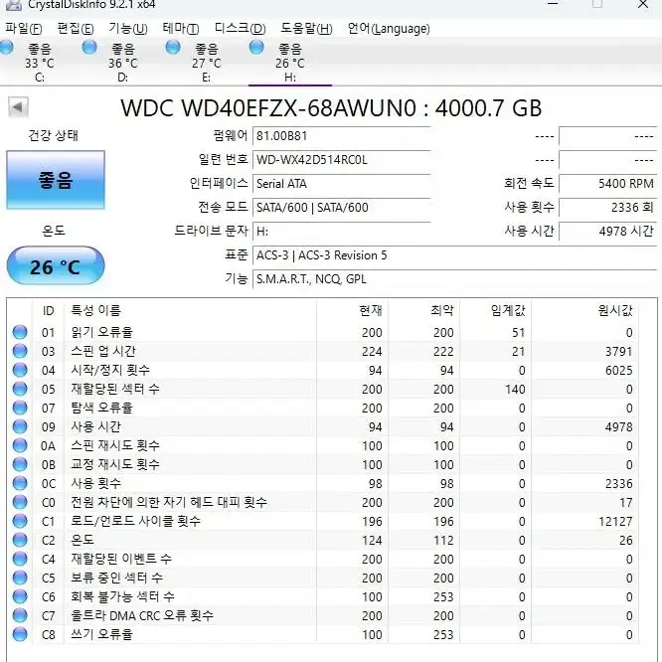Click the status orb for attribute 03

(20, 351)
